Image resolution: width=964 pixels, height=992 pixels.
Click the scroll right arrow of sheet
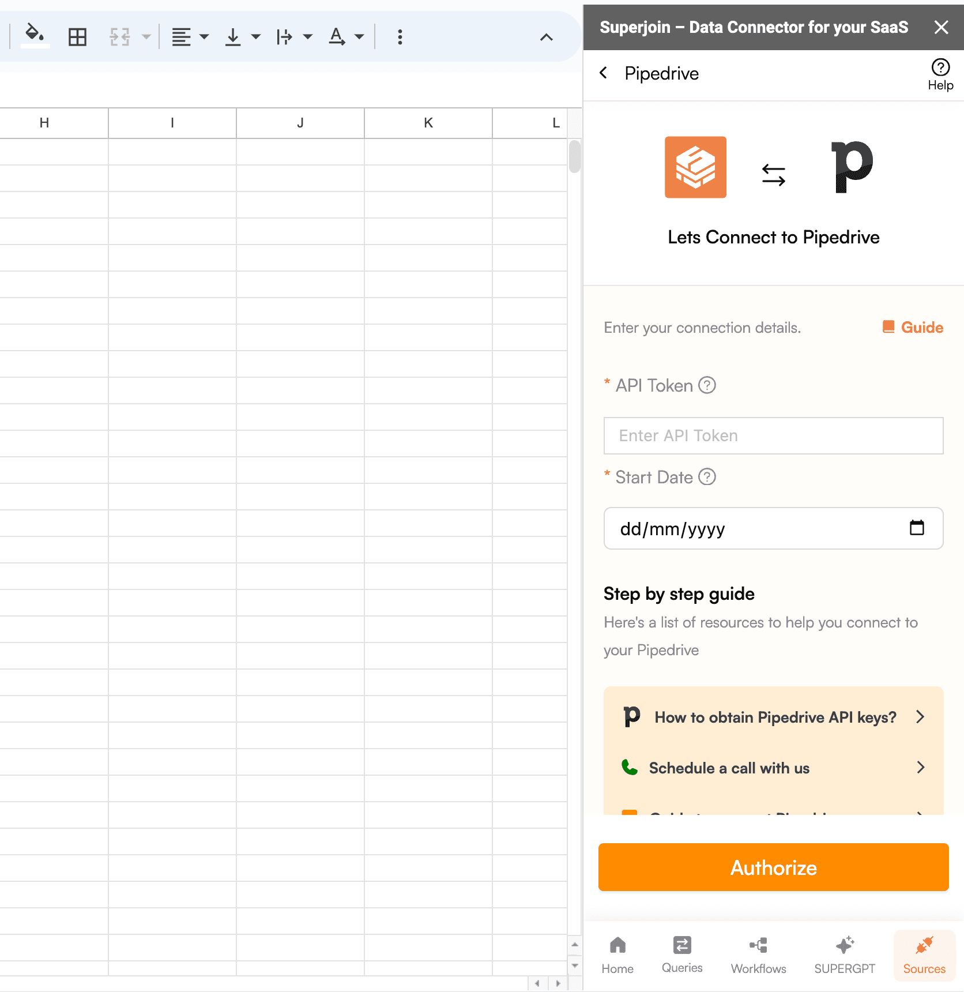point(558,983)
